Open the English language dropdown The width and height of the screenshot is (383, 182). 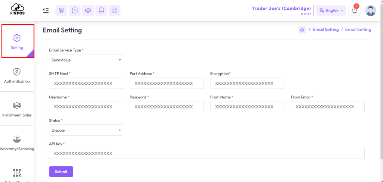point(331,10)
